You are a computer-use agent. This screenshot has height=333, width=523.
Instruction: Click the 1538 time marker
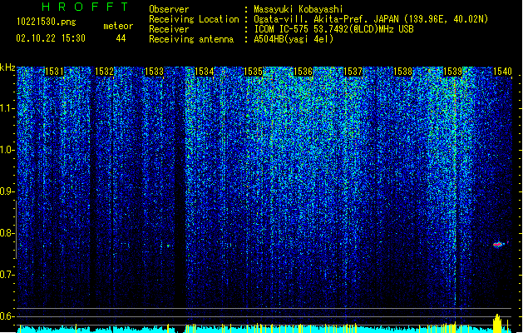(403, 72)
